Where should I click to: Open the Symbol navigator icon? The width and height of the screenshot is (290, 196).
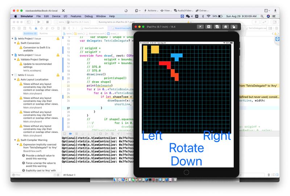25,28
